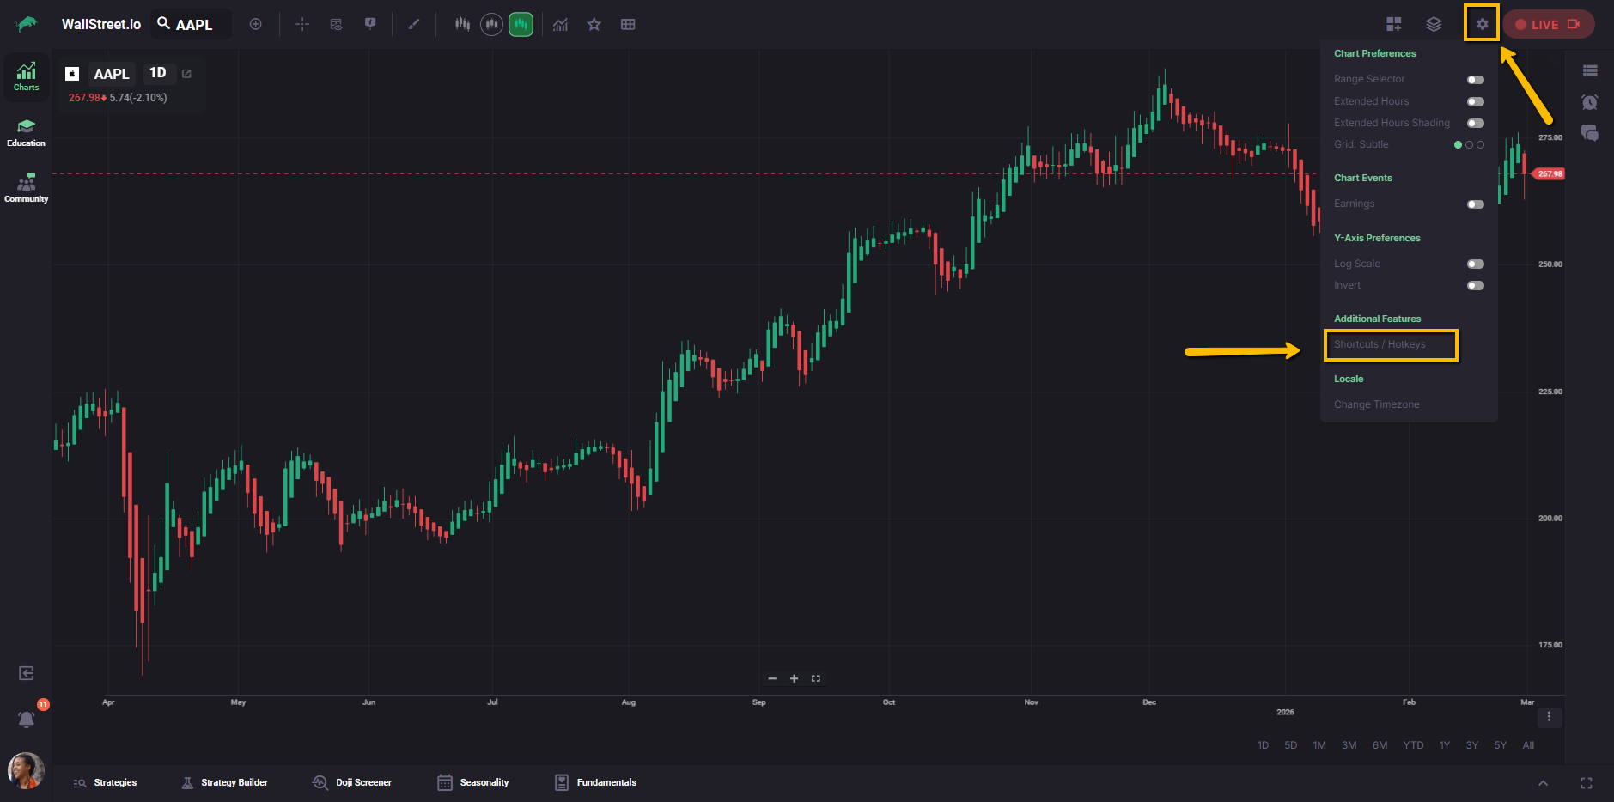Open the drawing brush tool

pyautogui.click(x=414, y=24)
